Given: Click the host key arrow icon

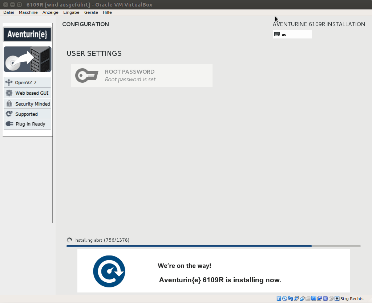Looking at the screenshot, I should point(337,299).
